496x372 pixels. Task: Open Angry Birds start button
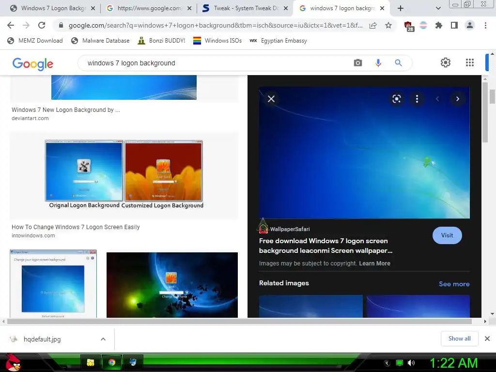(14, 362)
